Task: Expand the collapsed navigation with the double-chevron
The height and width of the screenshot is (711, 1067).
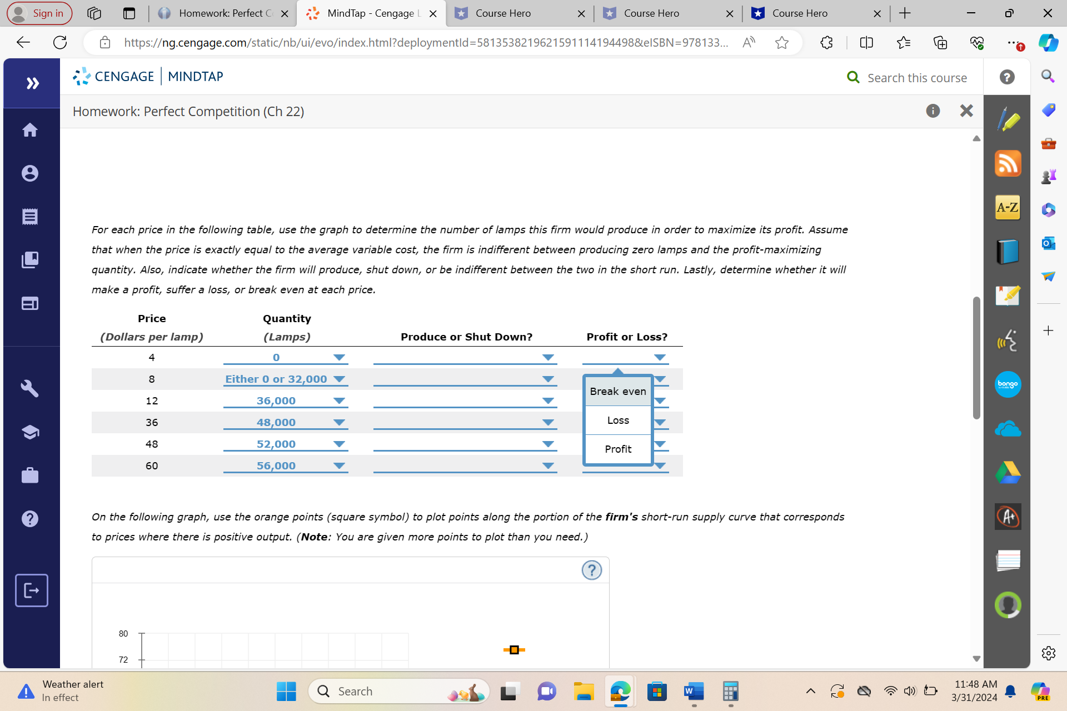Action: tap(32, 83)
